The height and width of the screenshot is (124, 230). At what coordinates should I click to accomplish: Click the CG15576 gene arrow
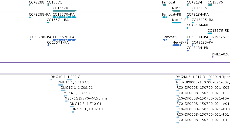click(210, 5)
